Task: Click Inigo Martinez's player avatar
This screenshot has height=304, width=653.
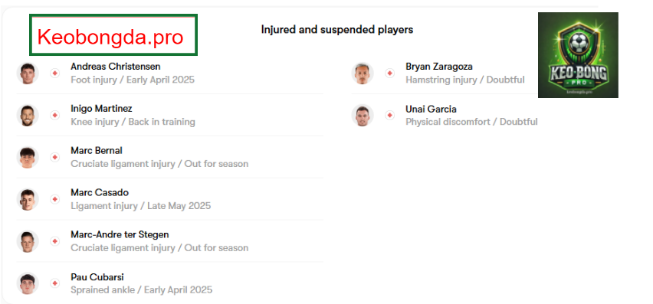Action: coord(28,115)
